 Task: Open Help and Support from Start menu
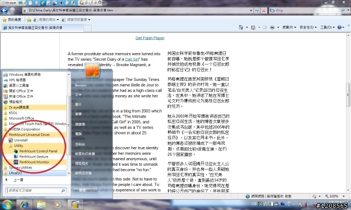[x=83, y=173]
